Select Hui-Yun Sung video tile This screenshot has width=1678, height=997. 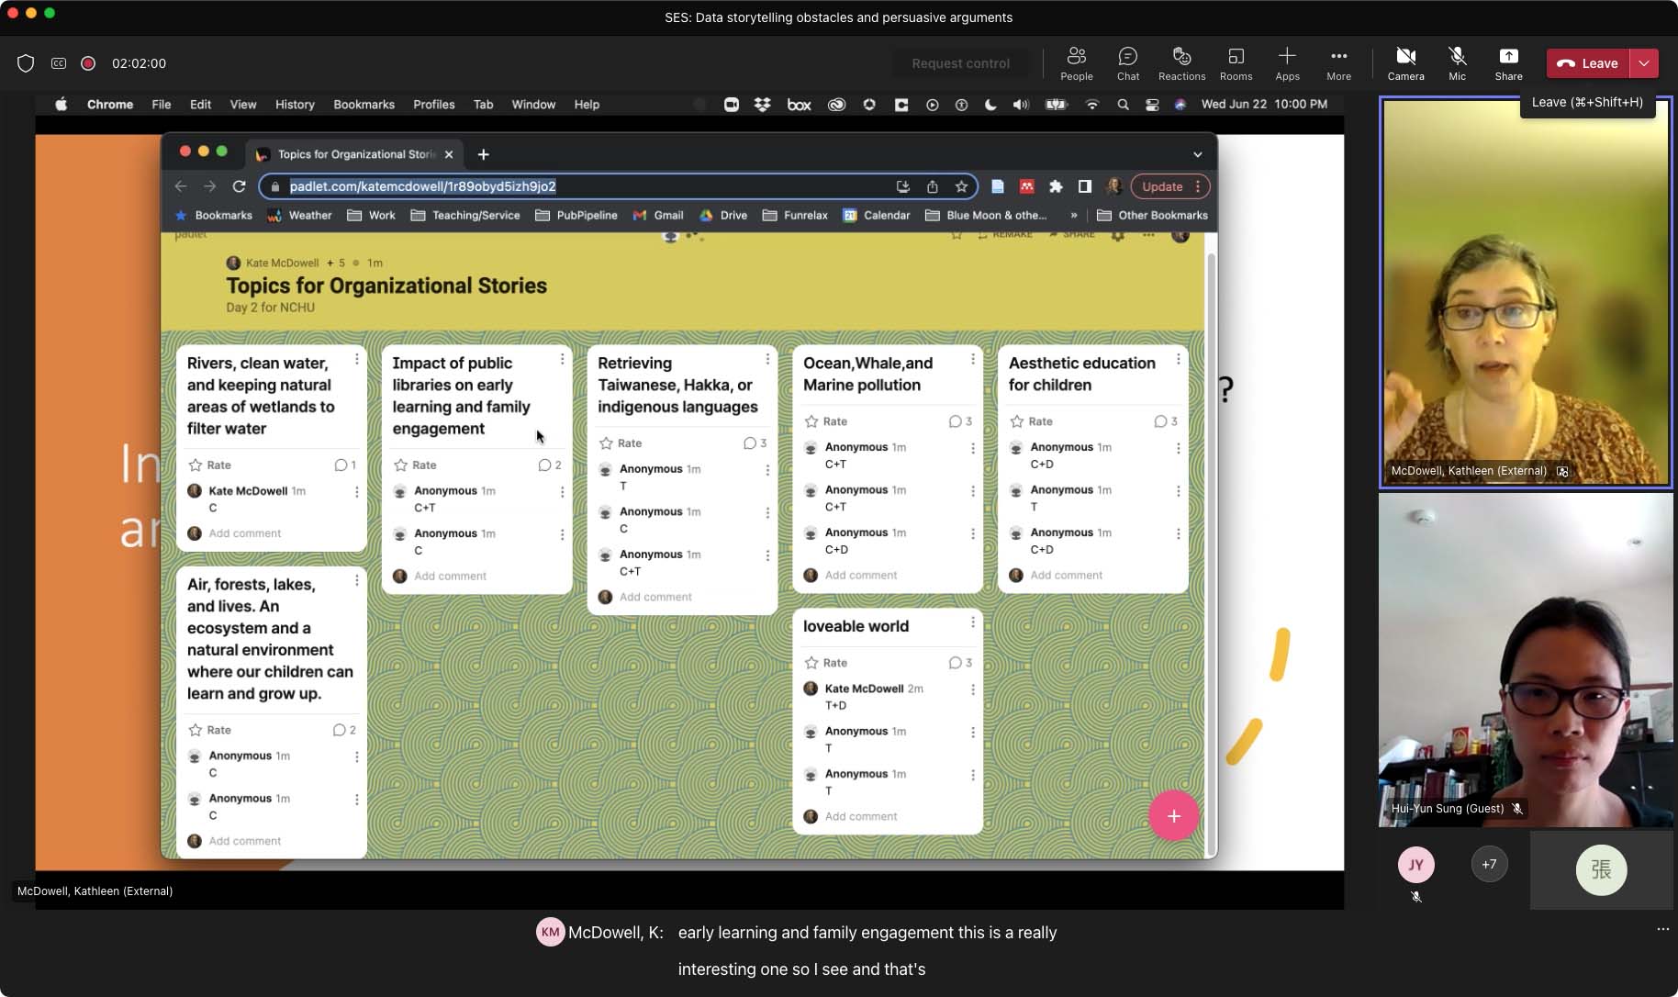tap(1526, 660)
